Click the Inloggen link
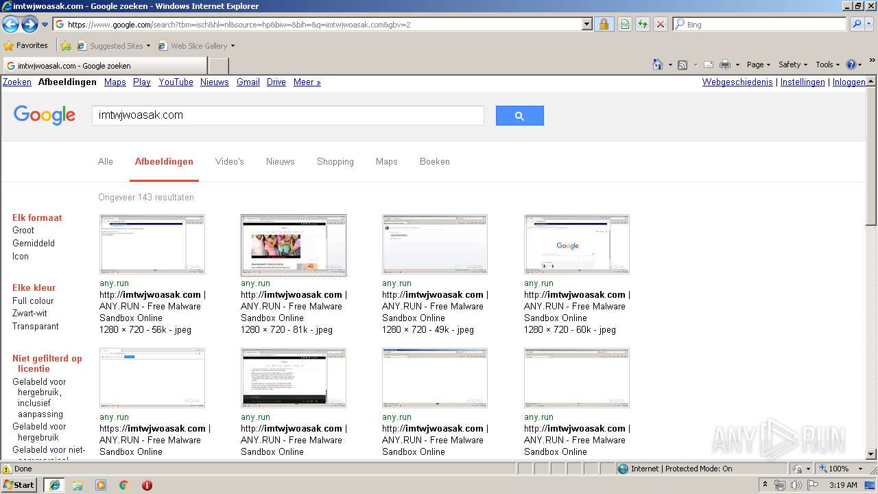The image size is (878, 494). point(849,82)
